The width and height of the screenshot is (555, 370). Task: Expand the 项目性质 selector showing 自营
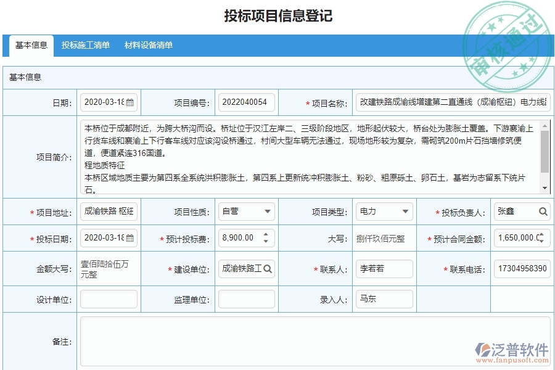tap(268, 212)
